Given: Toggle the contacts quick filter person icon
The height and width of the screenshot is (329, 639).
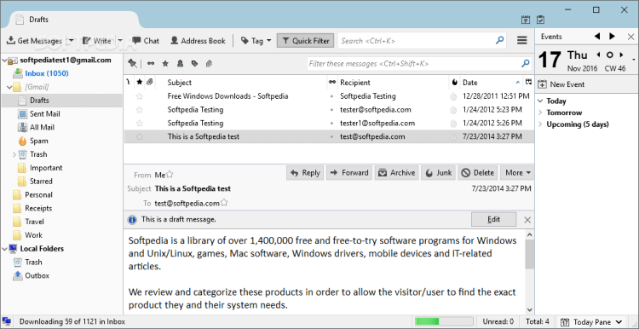Looking at the screenshot, I should (x=180, y=64).
